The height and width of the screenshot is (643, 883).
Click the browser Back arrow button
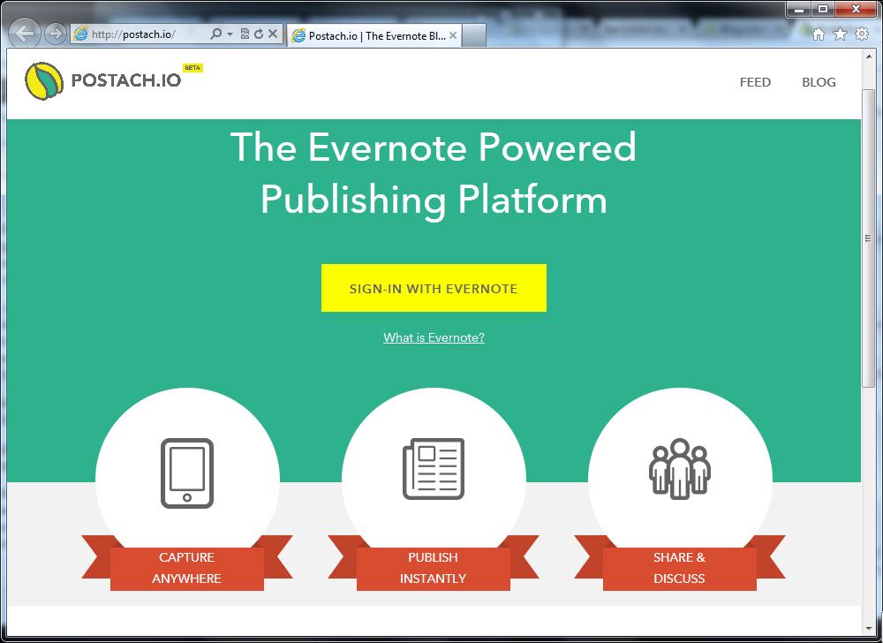pos(25,34)
